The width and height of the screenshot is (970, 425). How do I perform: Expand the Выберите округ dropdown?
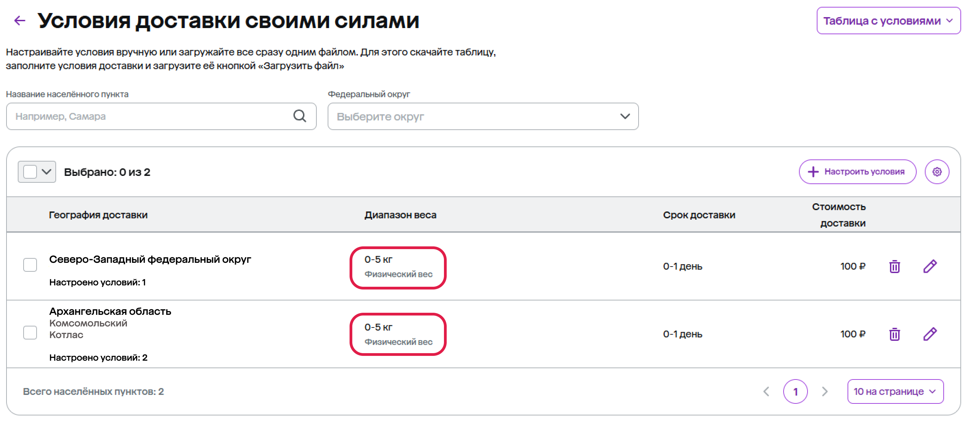[x=483, y=116]
